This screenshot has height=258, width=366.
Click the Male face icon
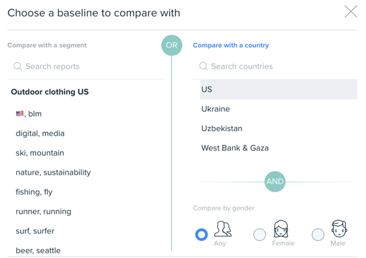[339, 229]
